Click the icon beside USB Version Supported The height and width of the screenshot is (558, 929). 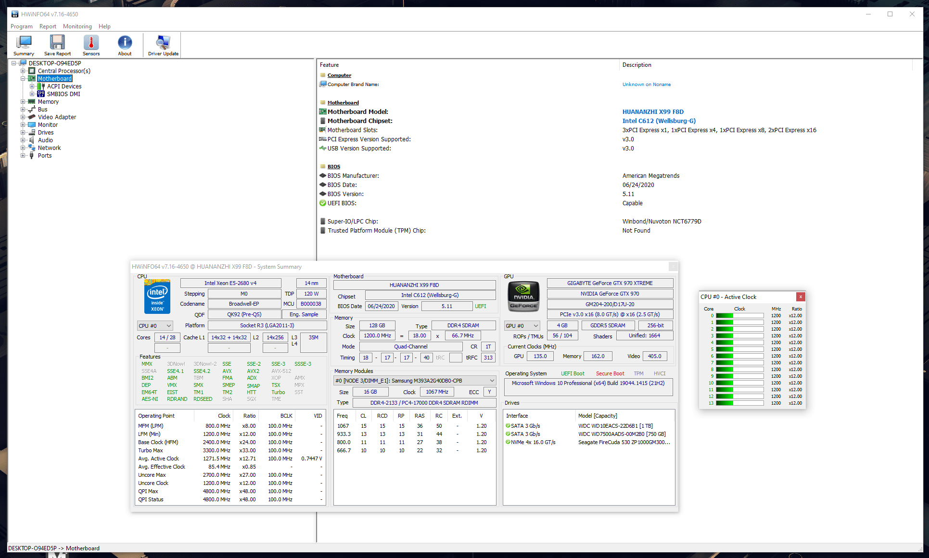323,148
